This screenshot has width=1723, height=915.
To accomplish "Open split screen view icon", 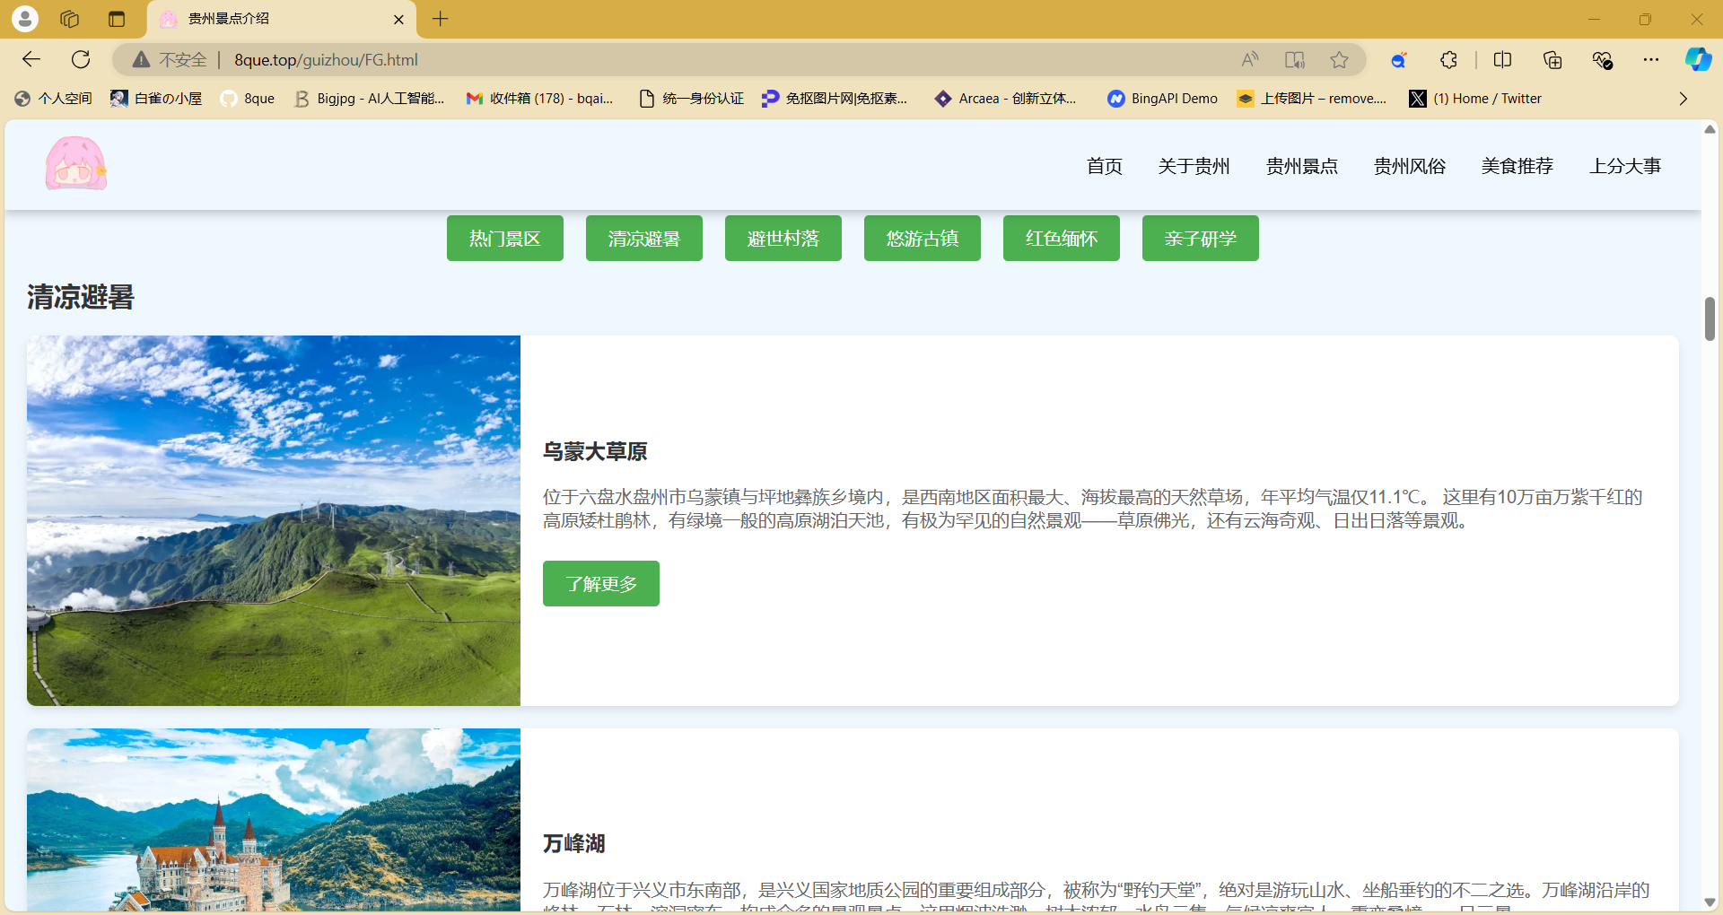I will coord(1502,60).
